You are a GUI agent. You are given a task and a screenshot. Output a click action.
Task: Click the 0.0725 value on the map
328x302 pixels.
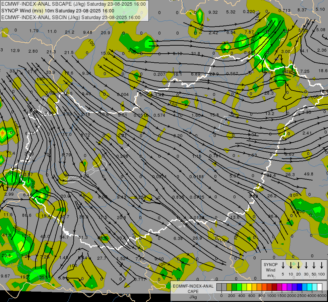click(197, 197)
